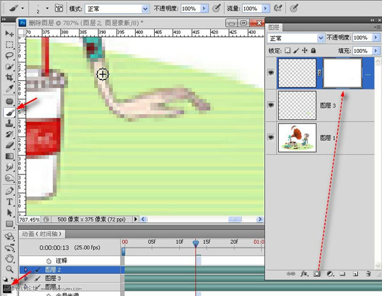Select the Brush tool in the toolbox

[x=9, y=112]
